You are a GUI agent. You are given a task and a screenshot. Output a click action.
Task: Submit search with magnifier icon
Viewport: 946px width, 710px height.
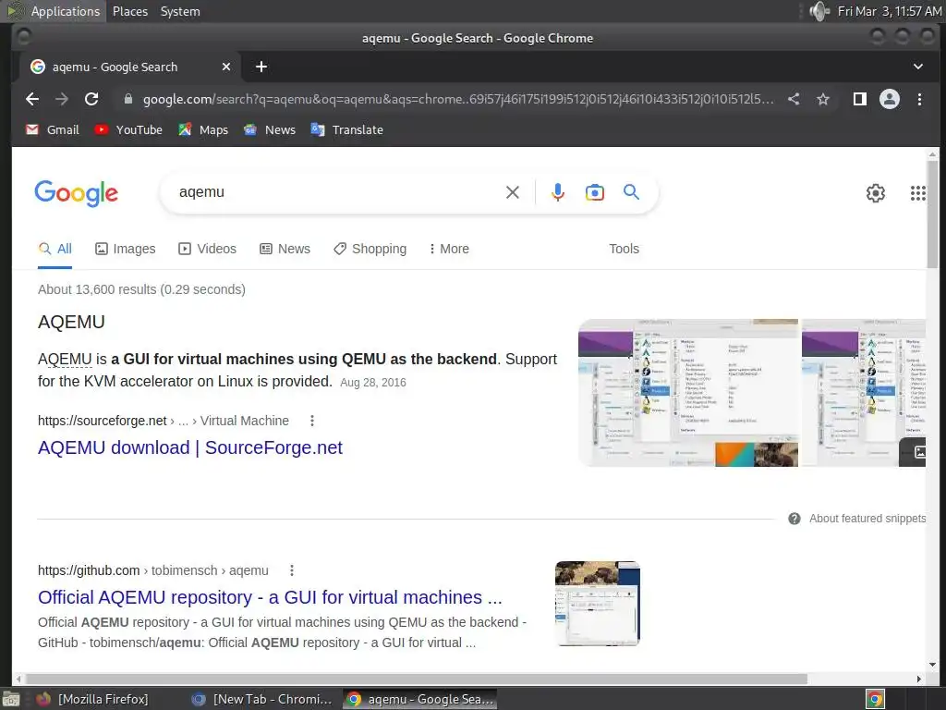[631, 192]
